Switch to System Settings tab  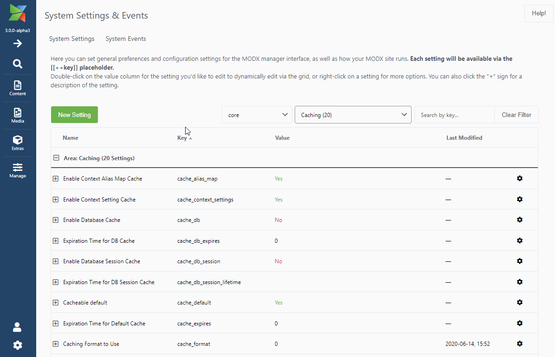pyautogui.click(x=72, y=39)
